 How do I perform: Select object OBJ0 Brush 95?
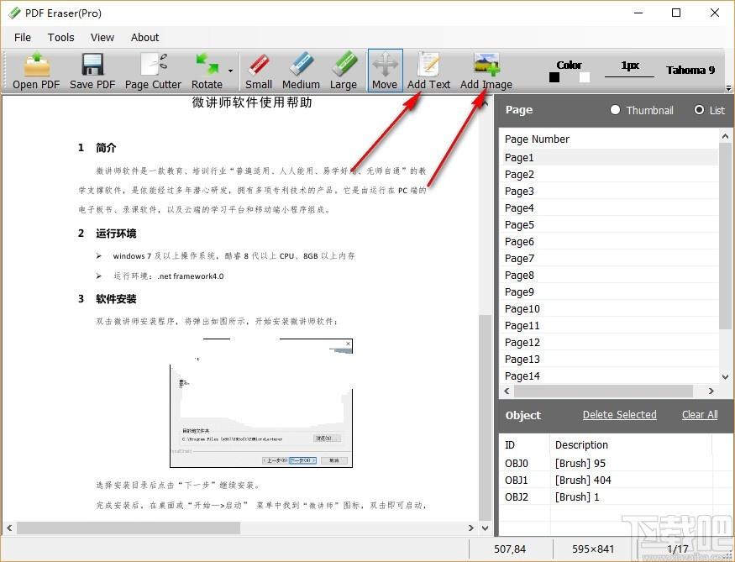[x=607, y=464]
